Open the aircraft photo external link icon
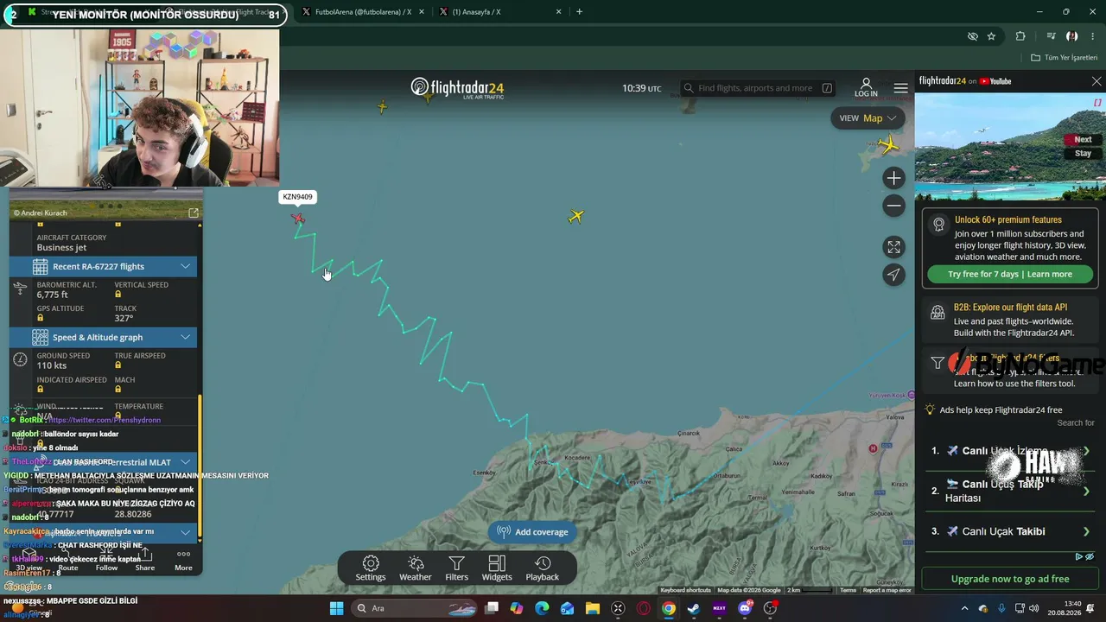This screenshot has width=1106, height=622. (x=194, y=213)
